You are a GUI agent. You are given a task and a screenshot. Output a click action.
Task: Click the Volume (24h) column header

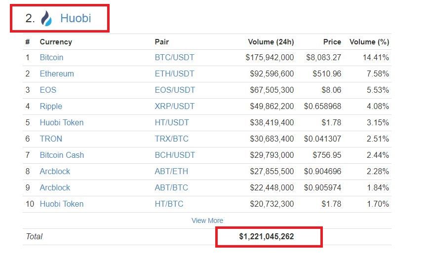[271, 42]
